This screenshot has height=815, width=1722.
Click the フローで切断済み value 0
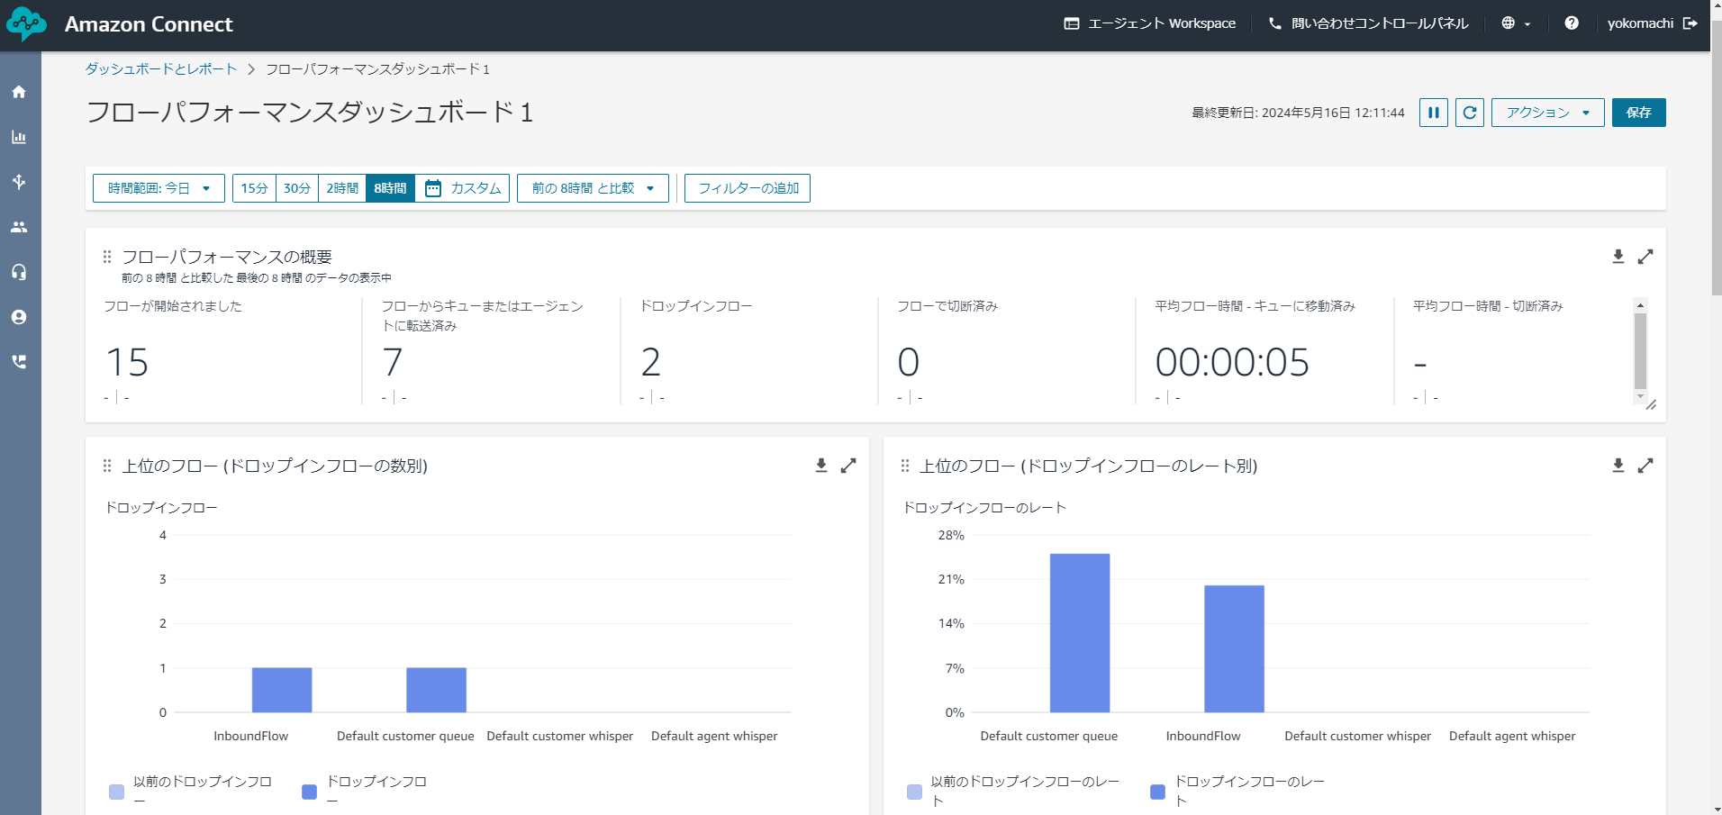[x=909, y=362]
